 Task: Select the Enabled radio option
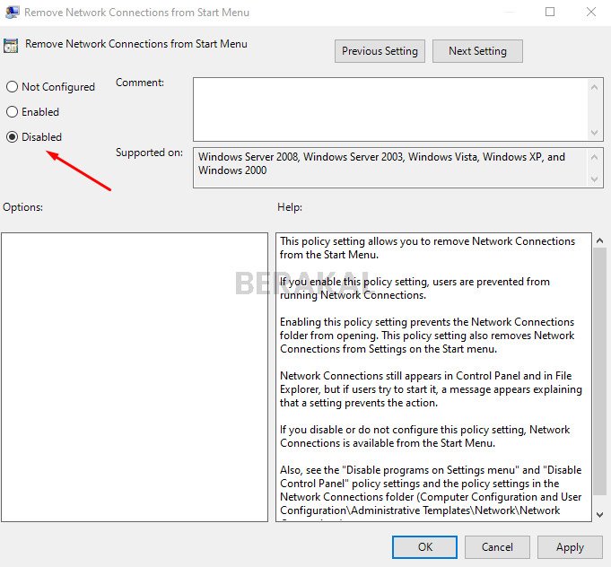click(x=32, y=112)
